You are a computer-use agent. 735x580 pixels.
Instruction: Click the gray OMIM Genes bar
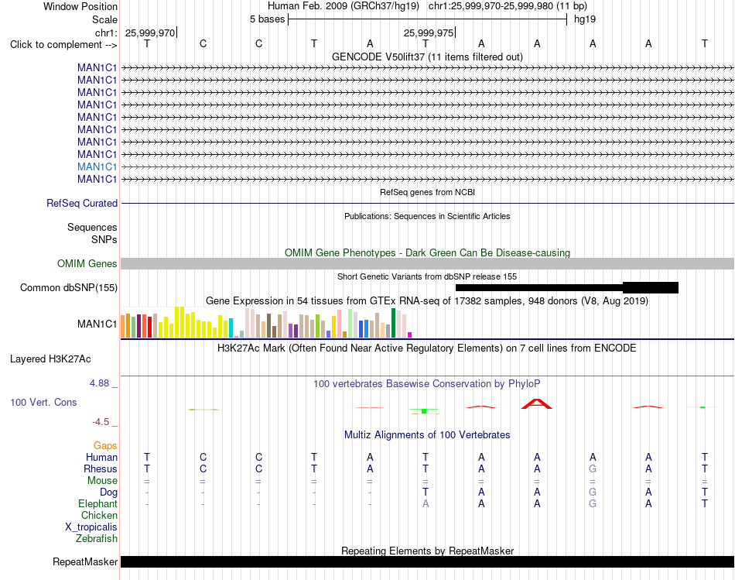point(427,264)
